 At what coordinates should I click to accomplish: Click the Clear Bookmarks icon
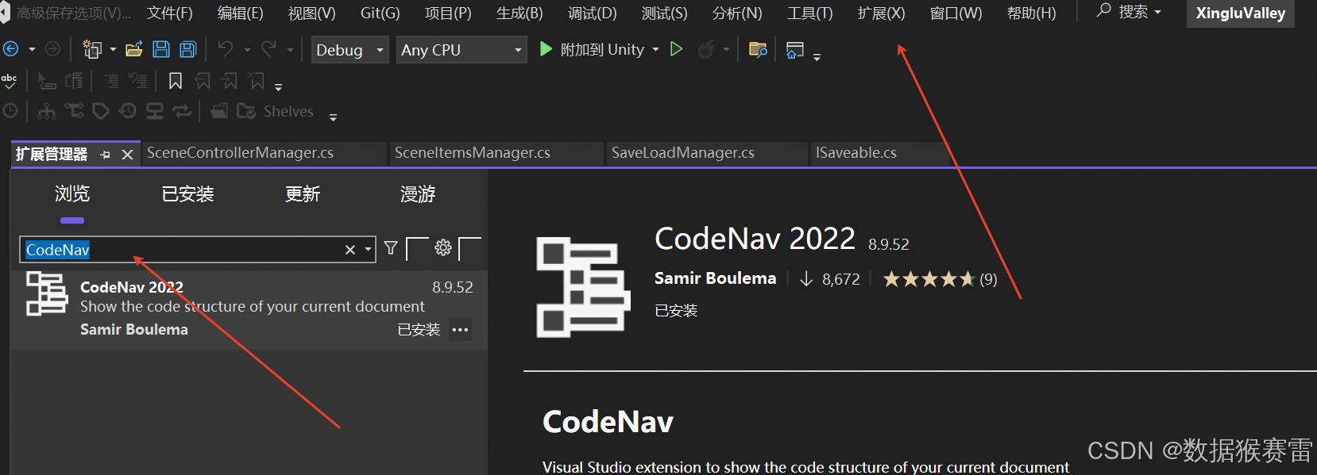click(x=256, y=81)
